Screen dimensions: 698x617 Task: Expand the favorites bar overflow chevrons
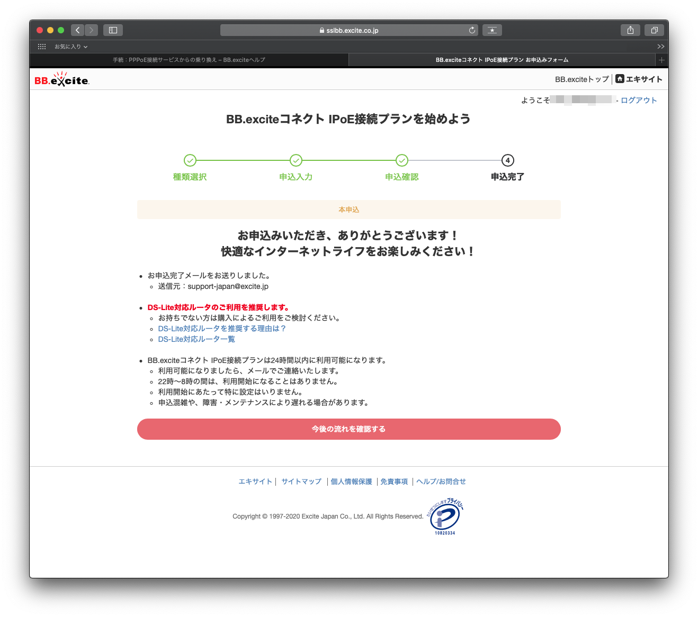pyautogui.click(x=660, y=47)
